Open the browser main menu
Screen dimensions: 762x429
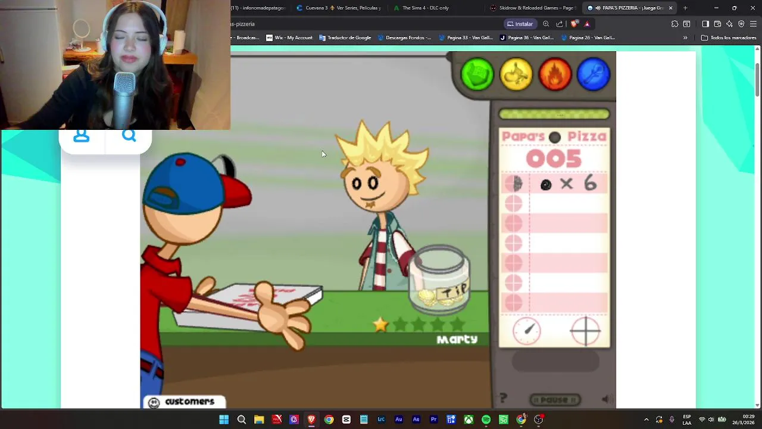point(753,24)
